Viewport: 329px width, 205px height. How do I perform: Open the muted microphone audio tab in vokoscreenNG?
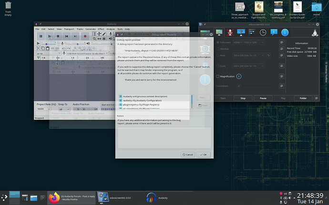point(230,32)
